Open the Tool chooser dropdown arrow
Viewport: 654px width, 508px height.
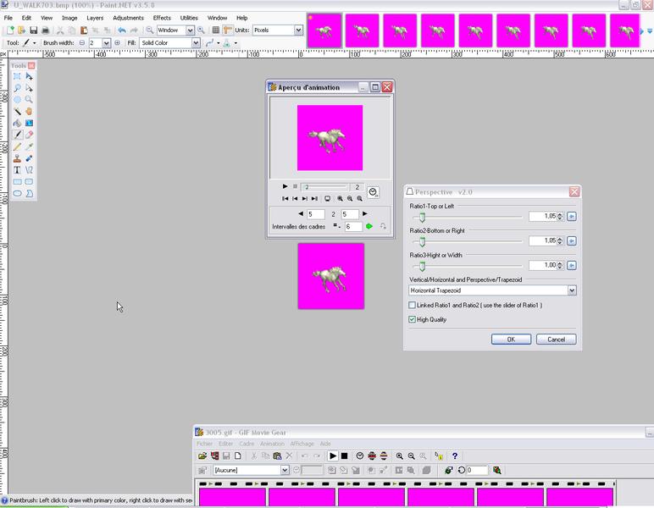[x=34, y=43]
